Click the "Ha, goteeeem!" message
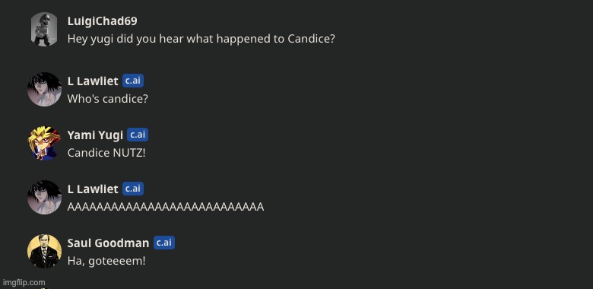The width and height of the screenshot is (593, 289). coord(106,261)
